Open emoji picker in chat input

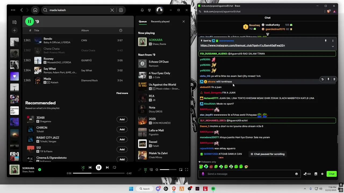tap(296, 174)
